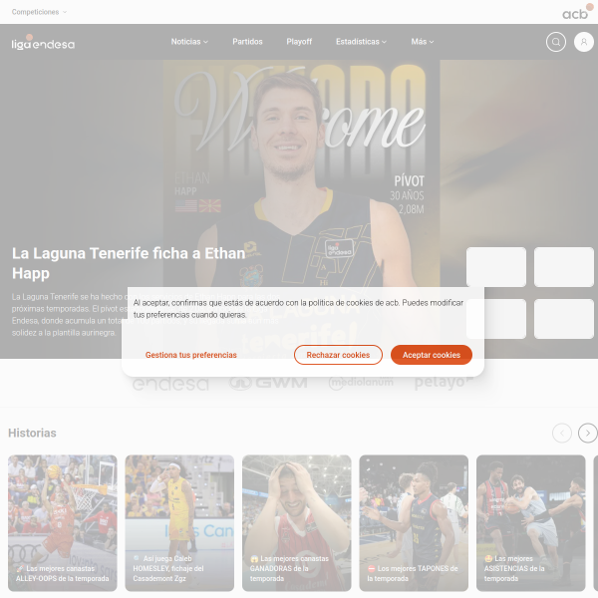Open the mejores TAPONES story card

pyautogui.click(x=414, y=523)
